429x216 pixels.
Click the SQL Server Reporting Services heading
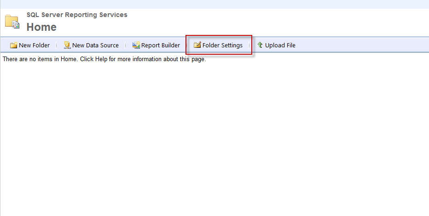(x=77, y=15)
